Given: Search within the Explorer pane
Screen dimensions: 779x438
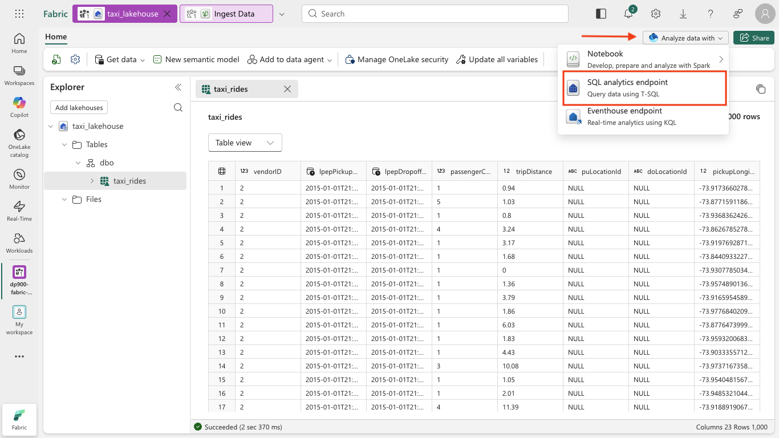Looking at the screenshot, I should click(178, 108).
